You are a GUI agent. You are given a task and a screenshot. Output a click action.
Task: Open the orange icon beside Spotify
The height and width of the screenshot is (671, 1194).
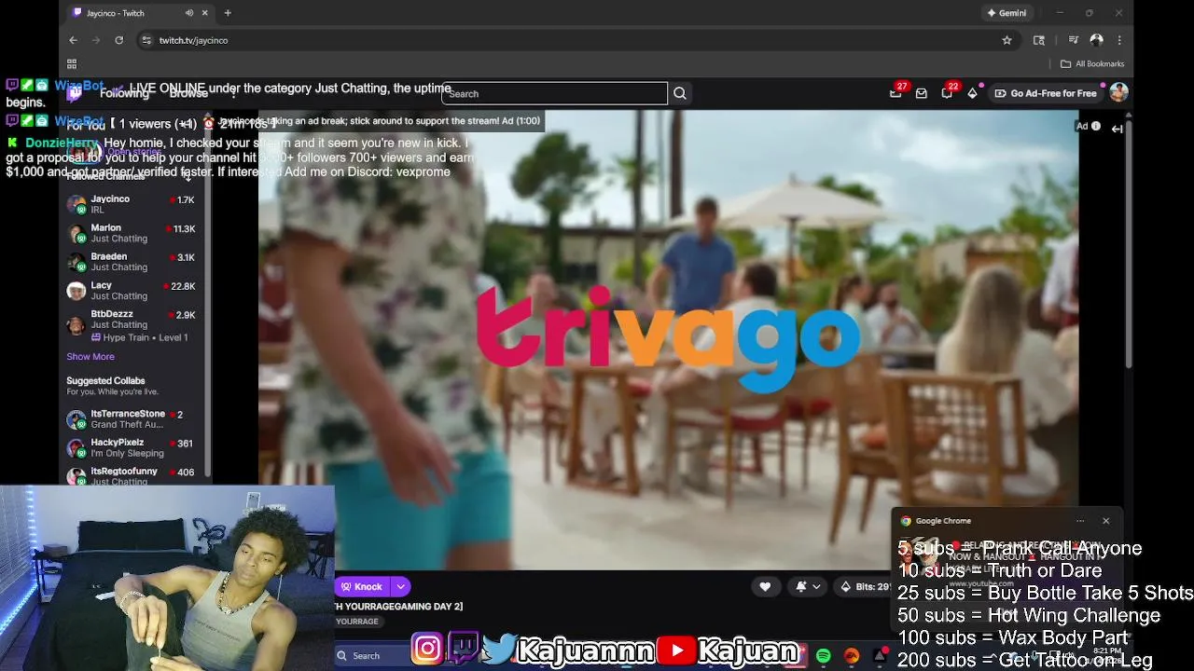[852, 656]
